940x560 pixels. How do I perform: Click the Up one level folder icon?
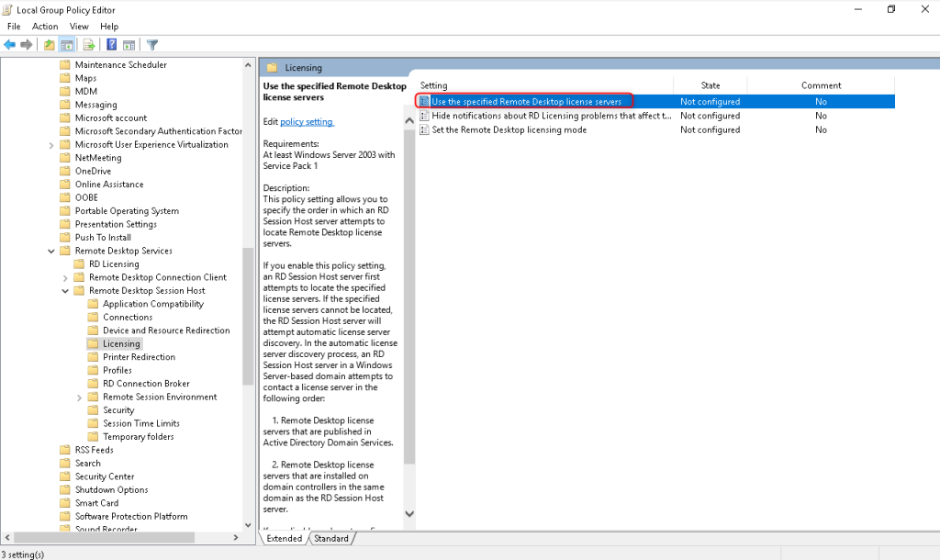tap(50, 45)
